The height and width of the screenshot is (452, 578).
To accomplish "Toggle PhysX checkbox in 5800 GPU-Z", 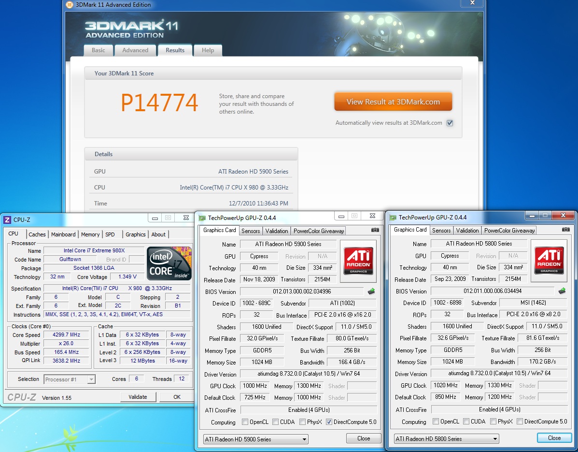I will [x=493, y=422].
